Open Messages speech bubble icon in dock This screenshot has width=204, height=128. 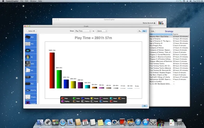tap(108, 122)
